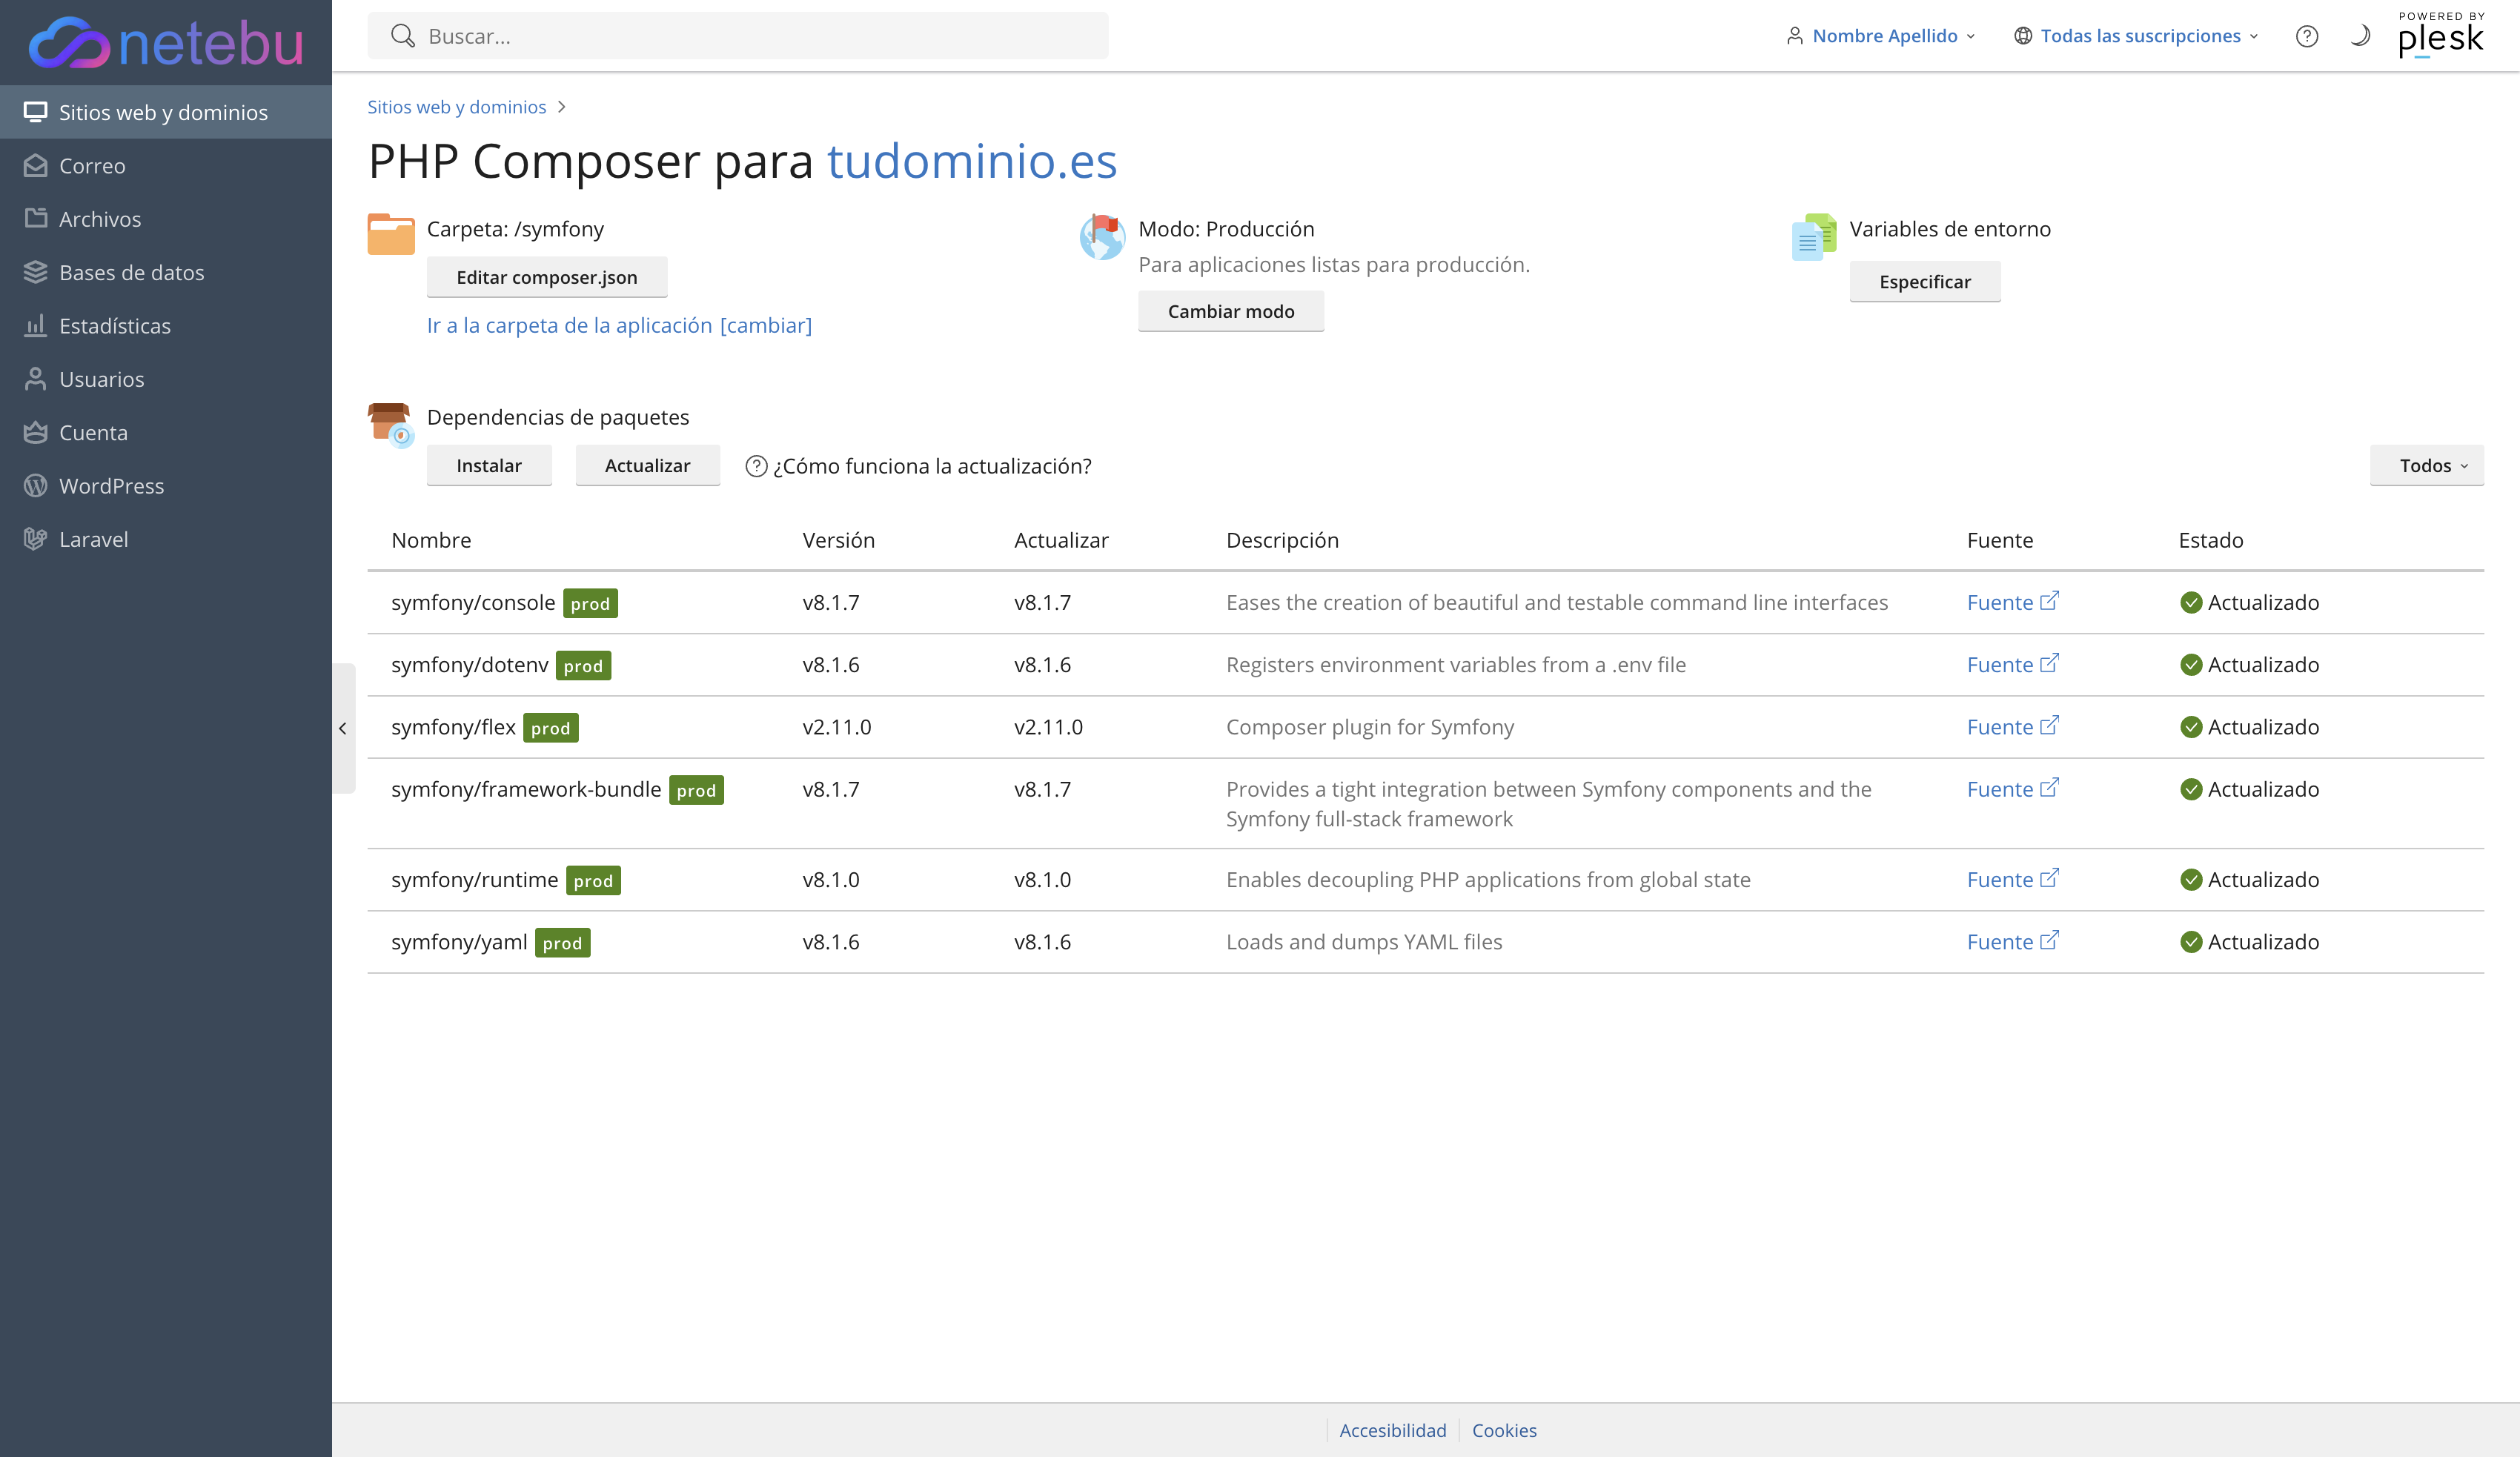Expand Todas las suscripciones dropdown
The width and height of the screenshot is (2520, 1457).
[2137, 36]
